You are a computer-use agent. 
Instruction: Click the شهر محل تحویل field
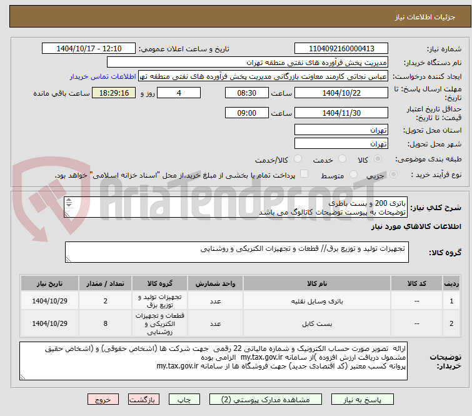pyautogui.click(x=341, y=144)
